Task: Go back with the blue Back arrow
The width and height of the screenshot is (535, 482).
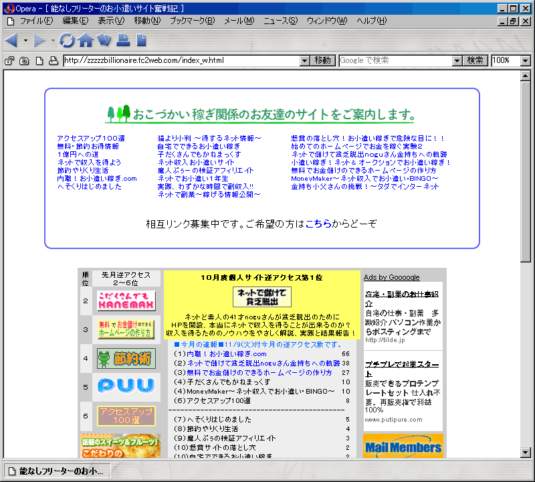Action: (11, 40)
